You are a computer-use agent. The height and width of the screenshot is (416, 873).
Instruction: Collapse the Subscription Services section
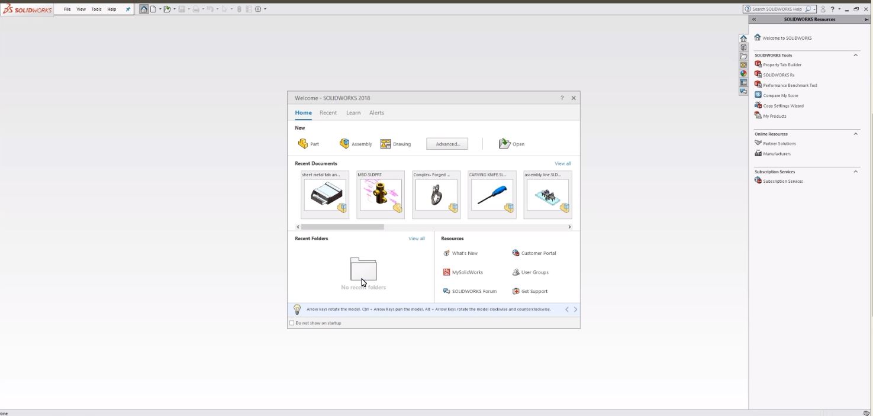[855, 172]
